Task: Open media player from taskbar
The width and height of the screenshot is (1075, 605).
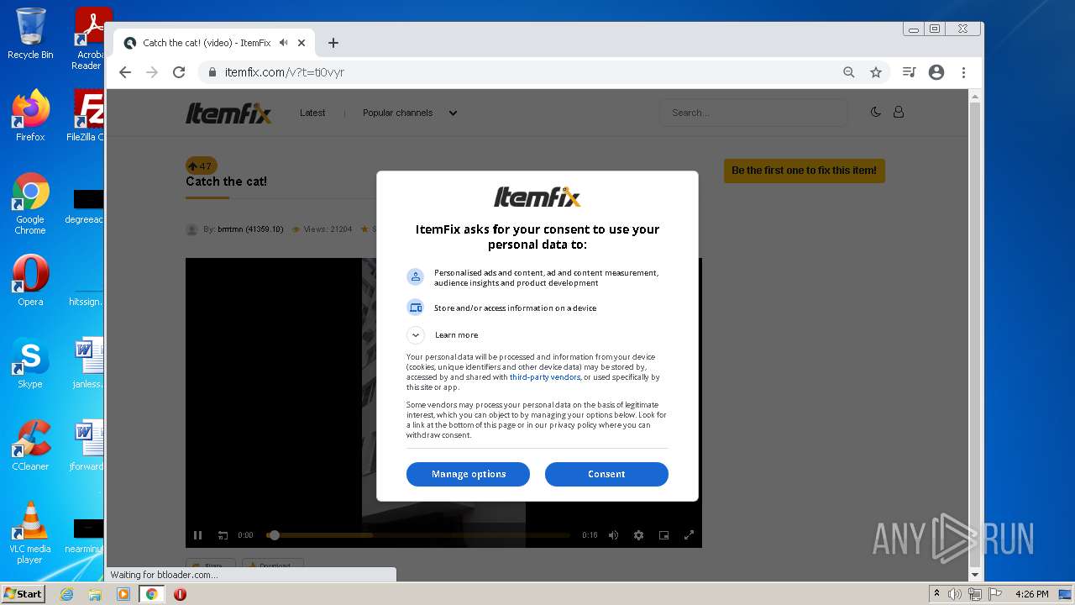Action: click(123, 594)
